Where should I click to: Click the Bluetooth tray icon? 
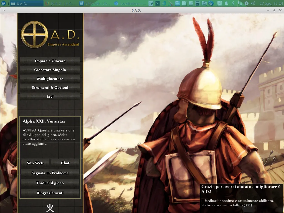point(233,3)
